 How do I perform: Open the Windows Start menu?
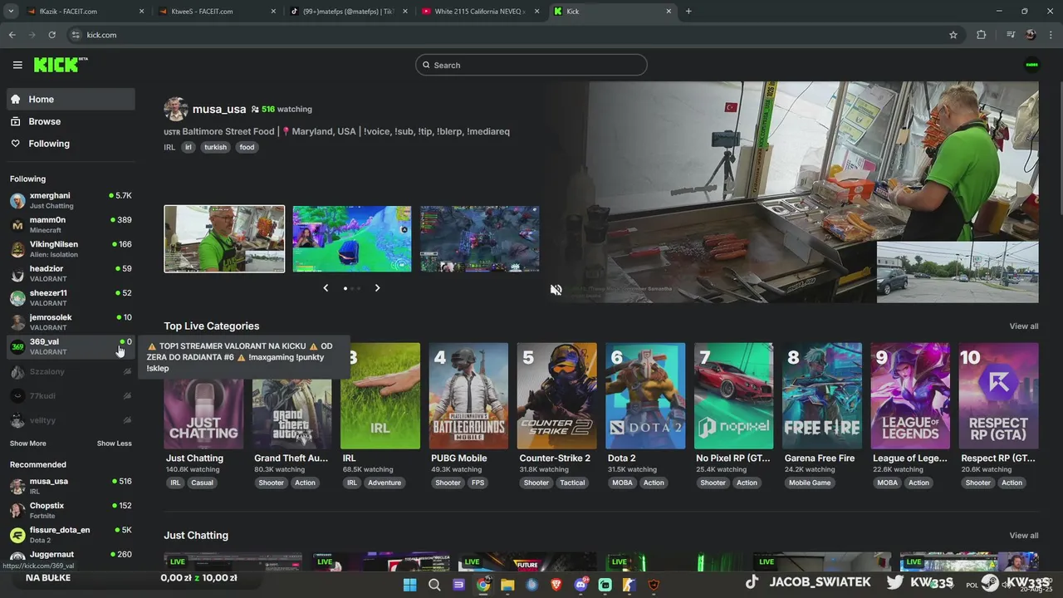409,585
